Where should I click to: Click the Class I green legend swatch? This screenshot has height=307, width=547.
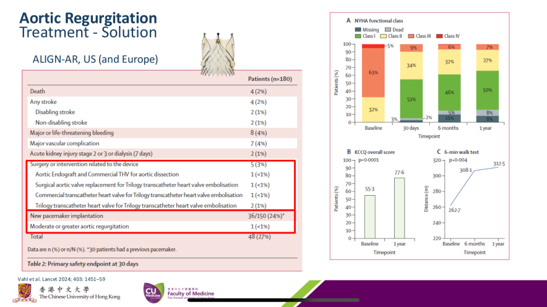(x=358, y=36)
